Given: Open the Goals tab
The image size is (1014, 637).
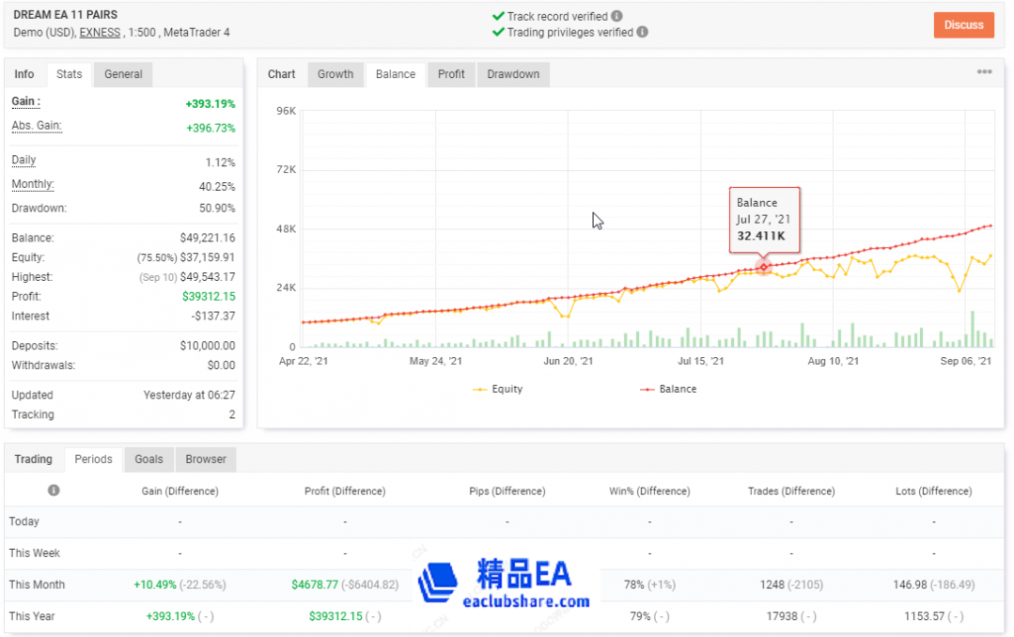Looking at the screenshot, I should pos(148,459).
